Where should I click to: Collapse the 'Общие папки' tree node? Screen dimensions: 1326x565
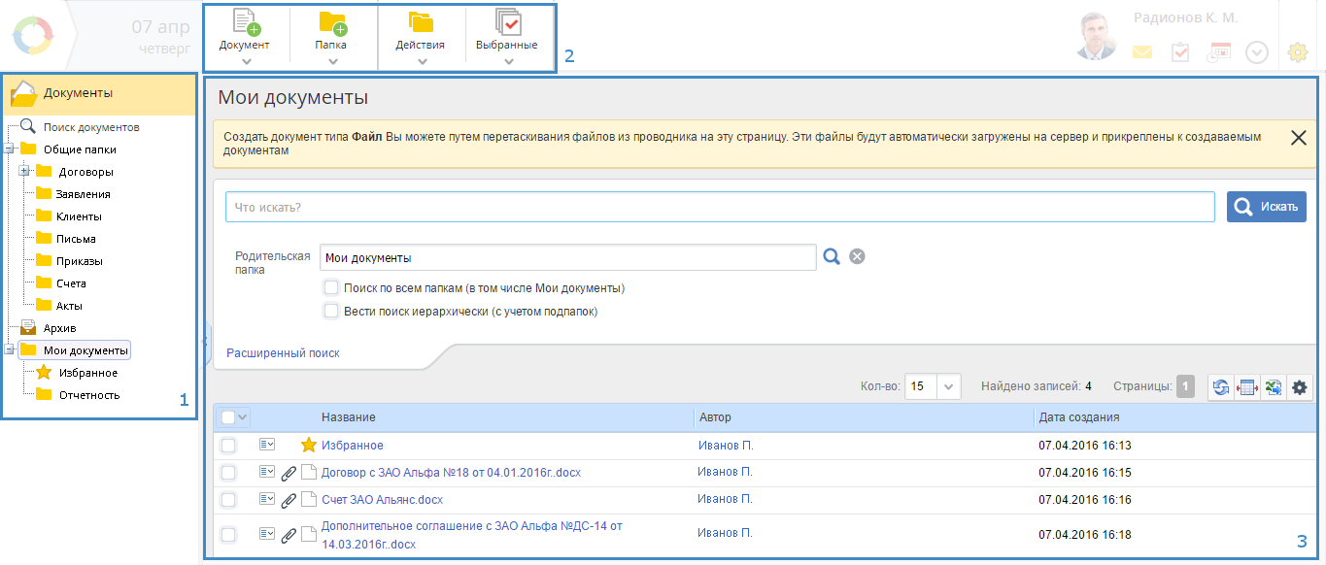[x=9, y=150]
